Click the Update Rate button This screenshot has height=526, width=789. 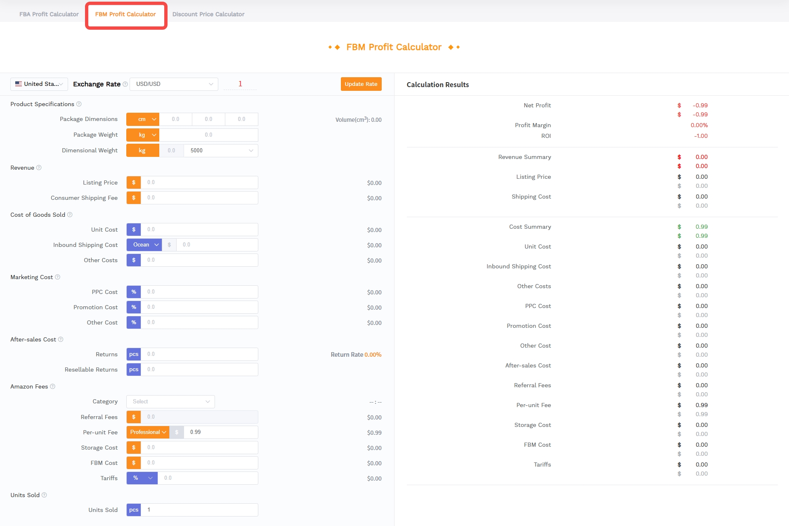[361, 84]
